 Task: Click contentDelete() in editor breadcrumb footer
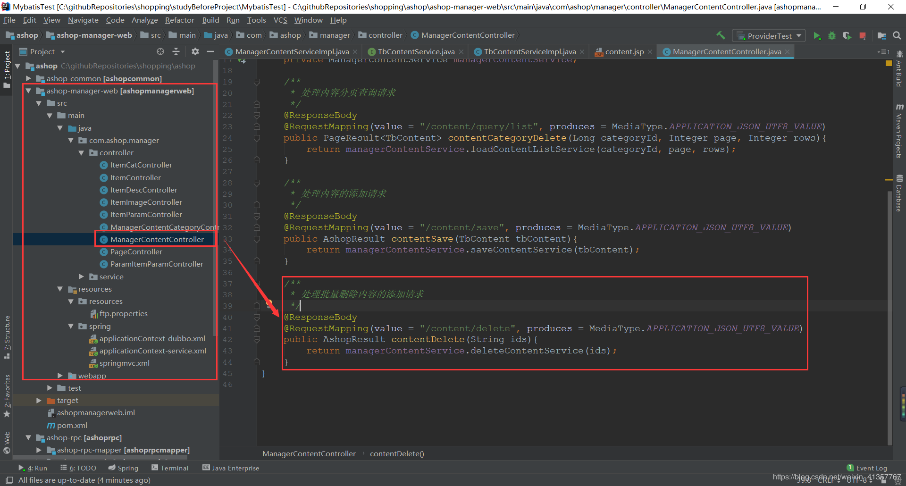pyautogui.click(x=397, y=454)
